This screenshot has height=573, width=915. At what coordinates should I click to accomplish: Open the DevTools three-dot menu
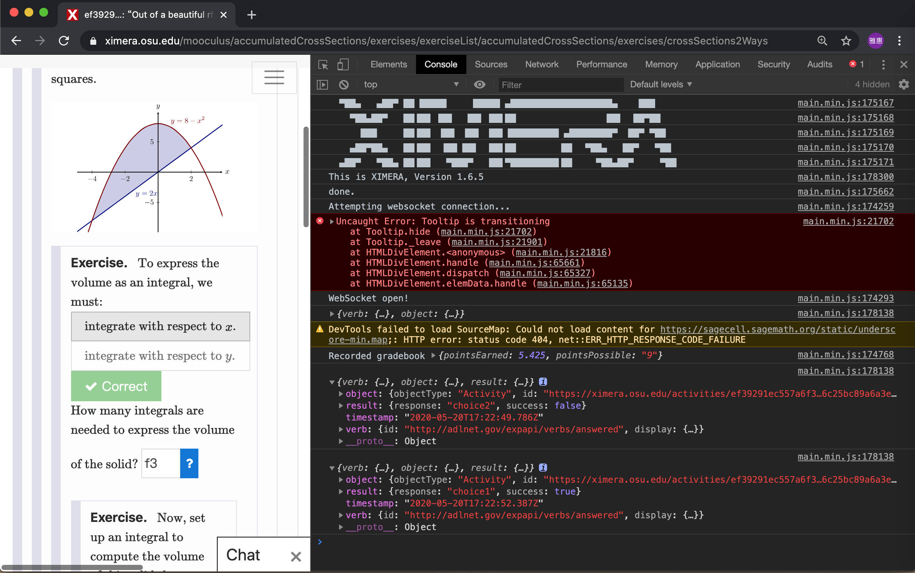[x=883, y=64]
